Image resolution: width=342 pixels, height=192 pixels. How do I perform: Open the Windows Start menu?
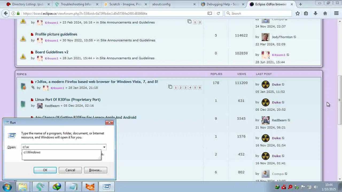coord(7,187)
